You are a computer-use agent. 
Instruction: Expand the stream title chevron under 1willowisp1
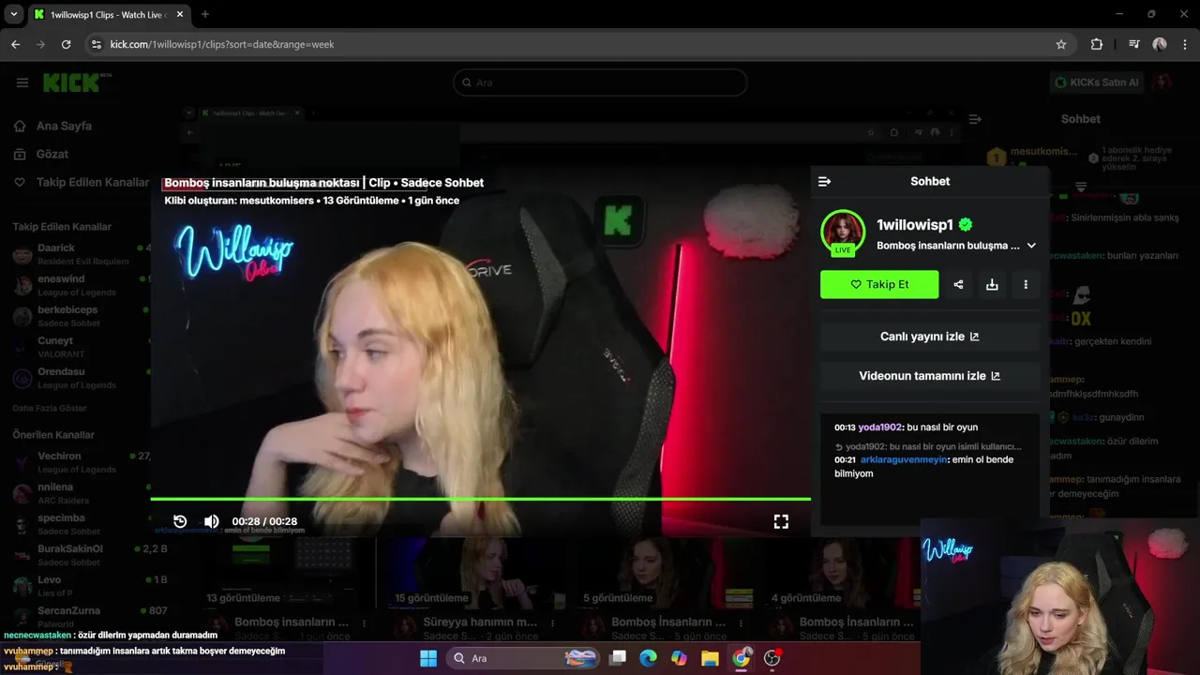[1031, 246]
